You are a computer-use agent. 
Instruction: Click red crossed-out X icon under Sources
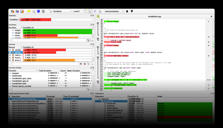click(85, 64)
